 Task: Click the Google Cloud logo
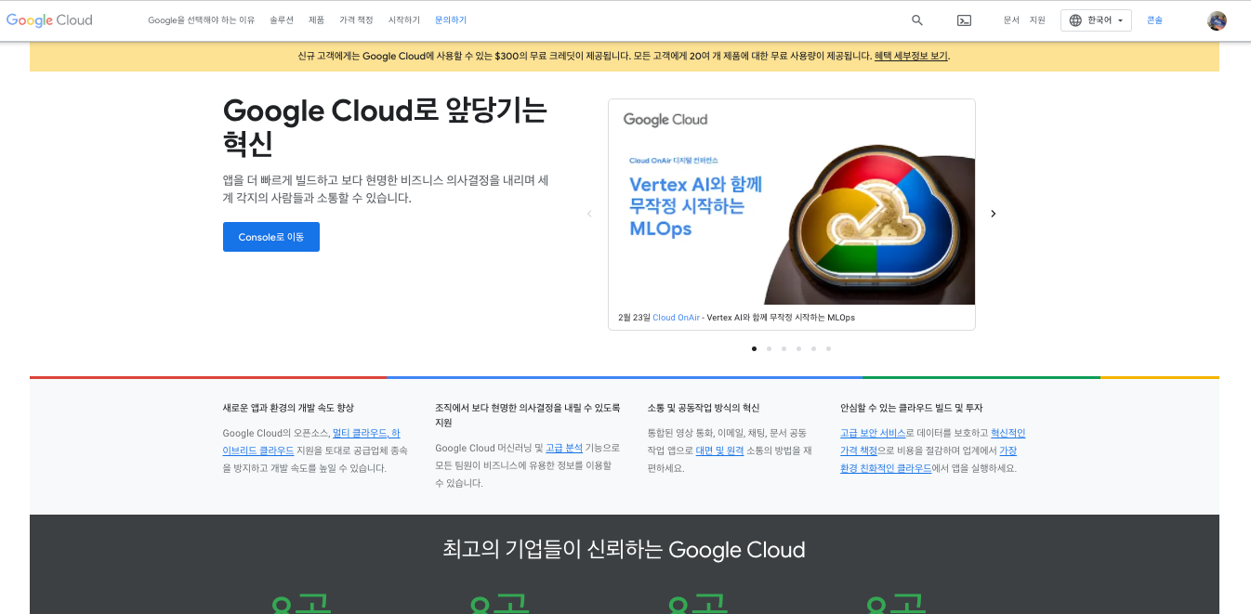click(49, 20)
